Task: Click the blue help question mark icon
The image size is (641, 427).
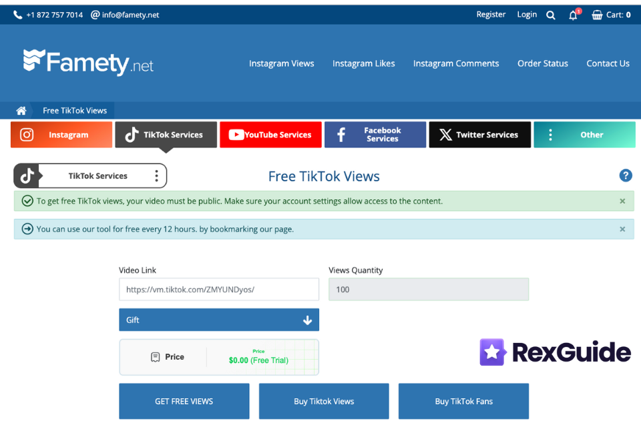Action: click(x=626, y=175)
